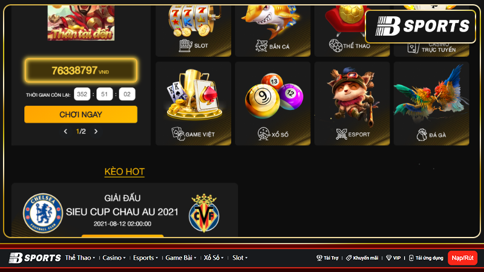Open the Game Việt cards and trophy tile
This screenshot has width=484, height=272.
(x=193, y=103)
